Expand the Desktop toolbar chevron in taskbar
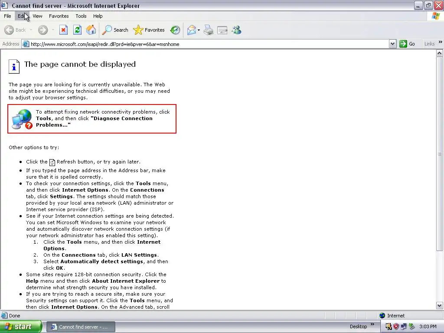 pyautogui.click(x=372, y=324)
